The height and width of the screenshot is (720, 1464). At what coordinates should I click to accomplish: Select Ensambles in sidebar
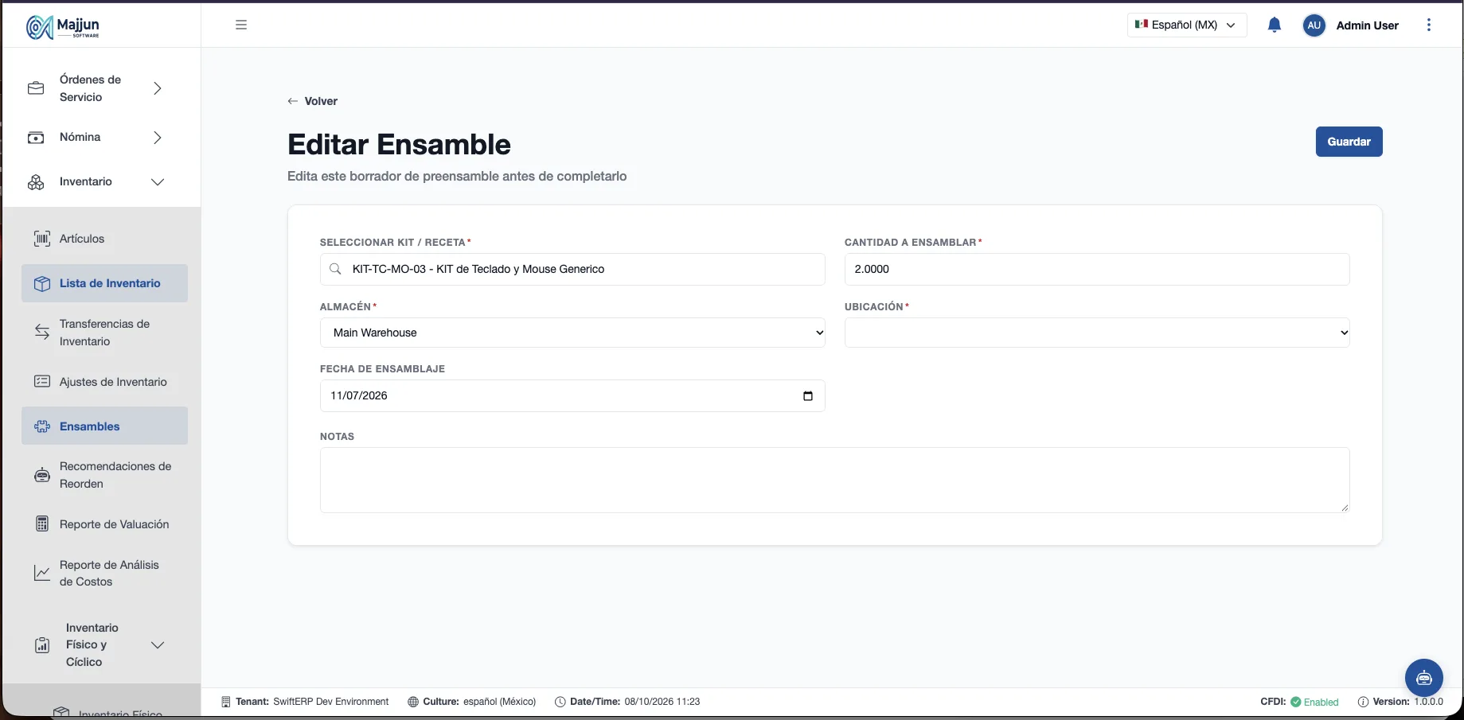(x=104, y=426)
